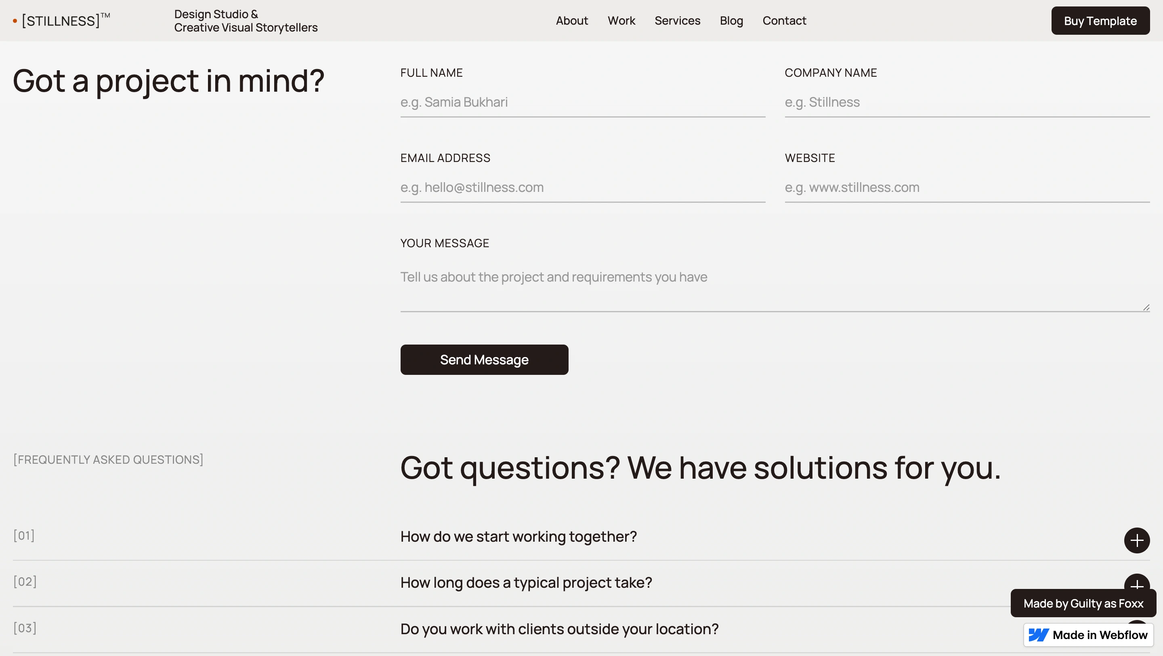Expand 'How long does a typical project take?' plus icon

tap(1136, 582)
